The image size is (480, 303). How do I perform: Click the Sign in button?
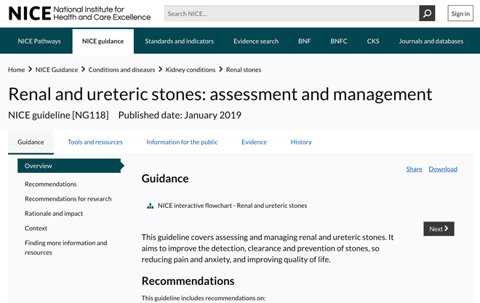[x=460, y=14]
